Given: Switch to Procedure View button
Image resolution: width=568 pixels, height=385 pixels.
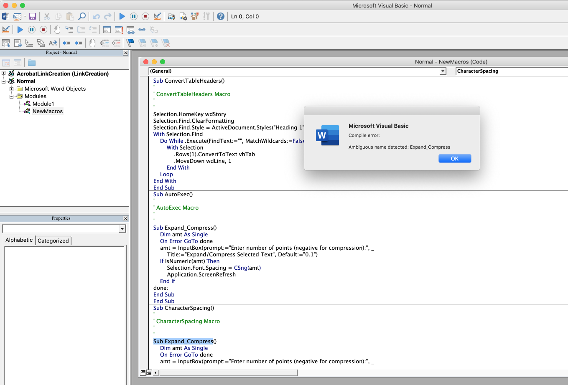Looking at the screenshot, I should pyautogui.click(x=143, y=372).
